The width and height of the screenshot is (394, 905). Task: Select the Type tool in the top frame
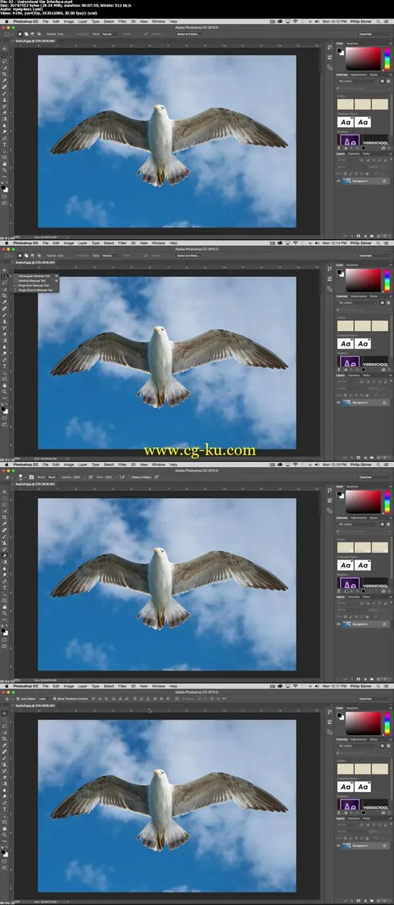click(4, 145)
